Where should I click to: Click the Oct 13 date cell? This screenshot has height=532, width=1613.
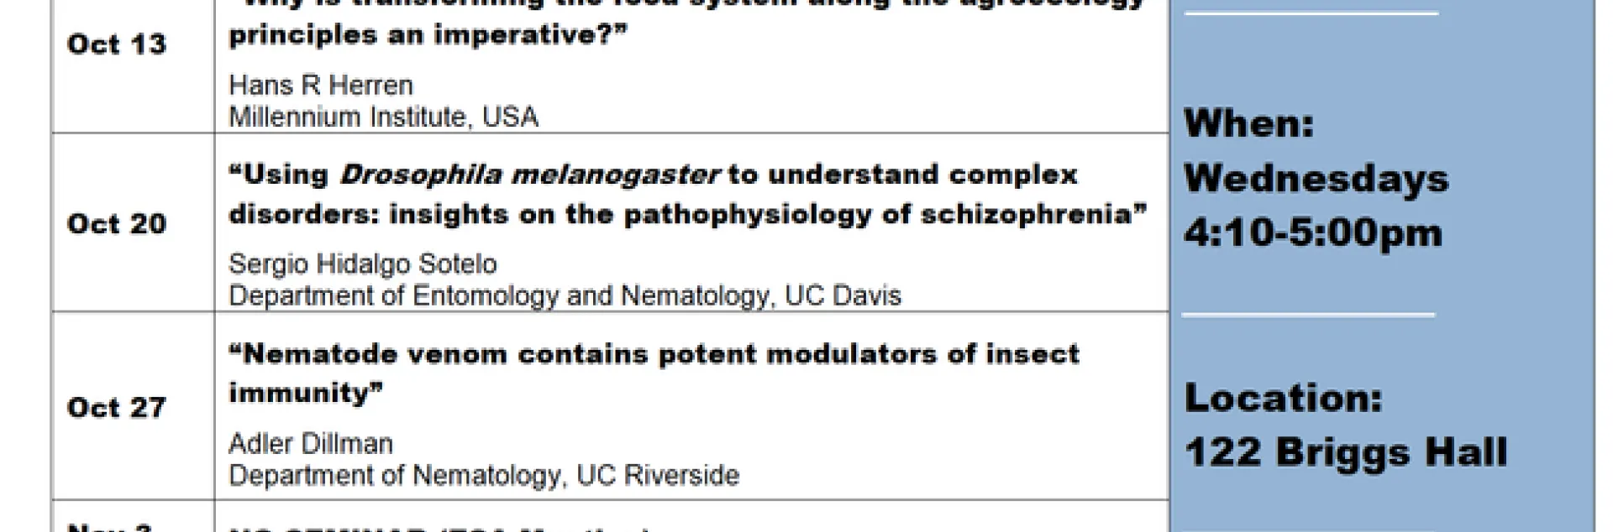click(x=117, y=44)
